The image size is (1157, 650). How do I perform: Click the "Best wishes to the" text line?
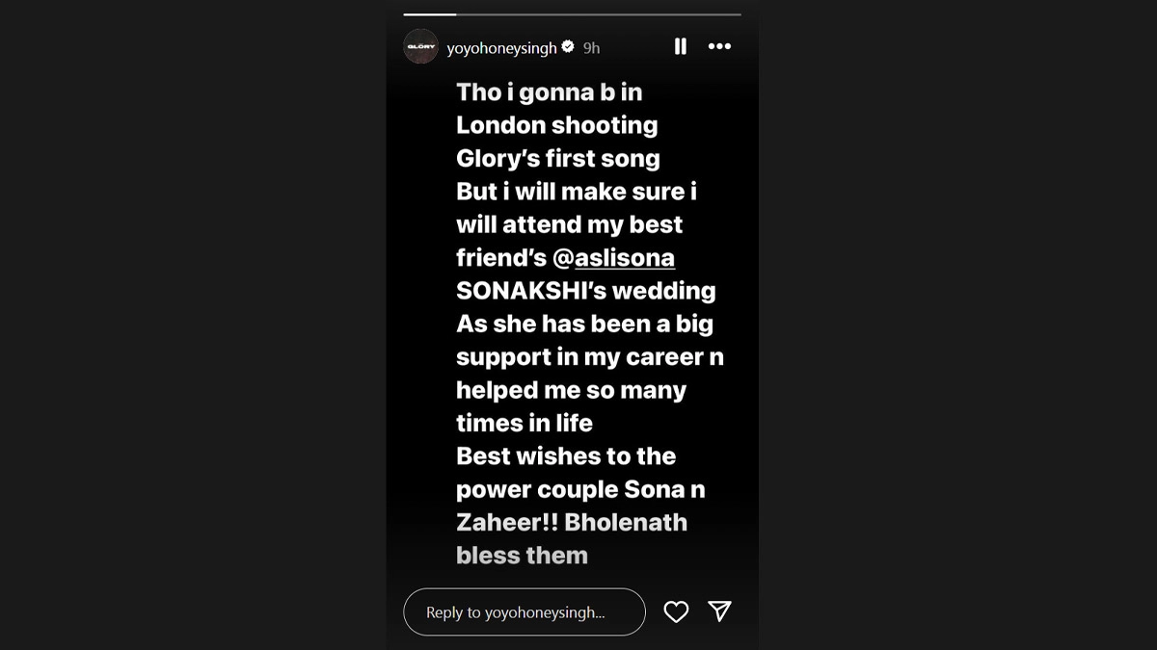[x=565, y=455]
